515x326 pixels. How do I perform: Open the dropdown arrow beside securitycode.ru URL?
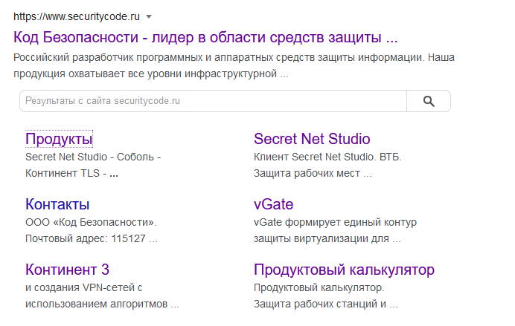click(149, 16)
